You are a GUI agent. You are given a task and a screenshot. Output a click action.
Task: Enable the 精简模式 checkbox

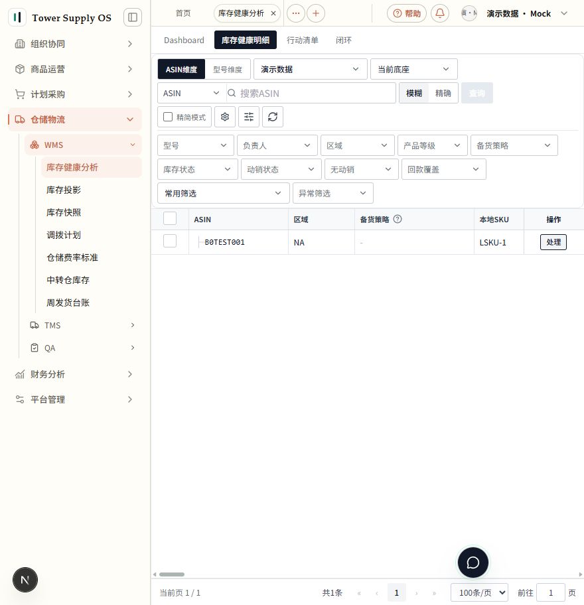(x=168, y=117)
